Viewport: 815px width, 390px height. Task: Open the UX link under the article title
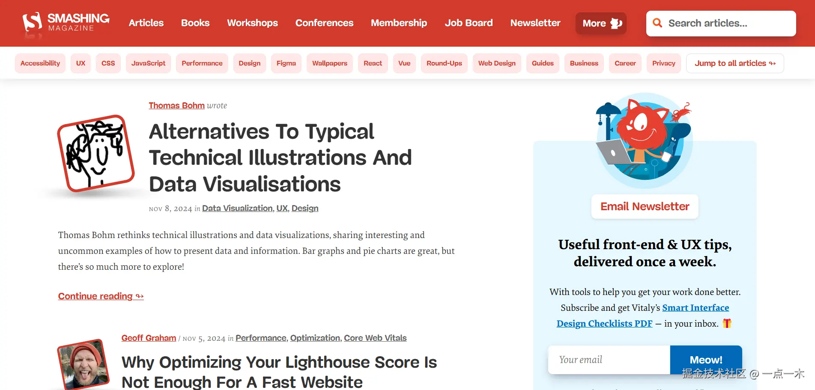[x=282, y=208]
